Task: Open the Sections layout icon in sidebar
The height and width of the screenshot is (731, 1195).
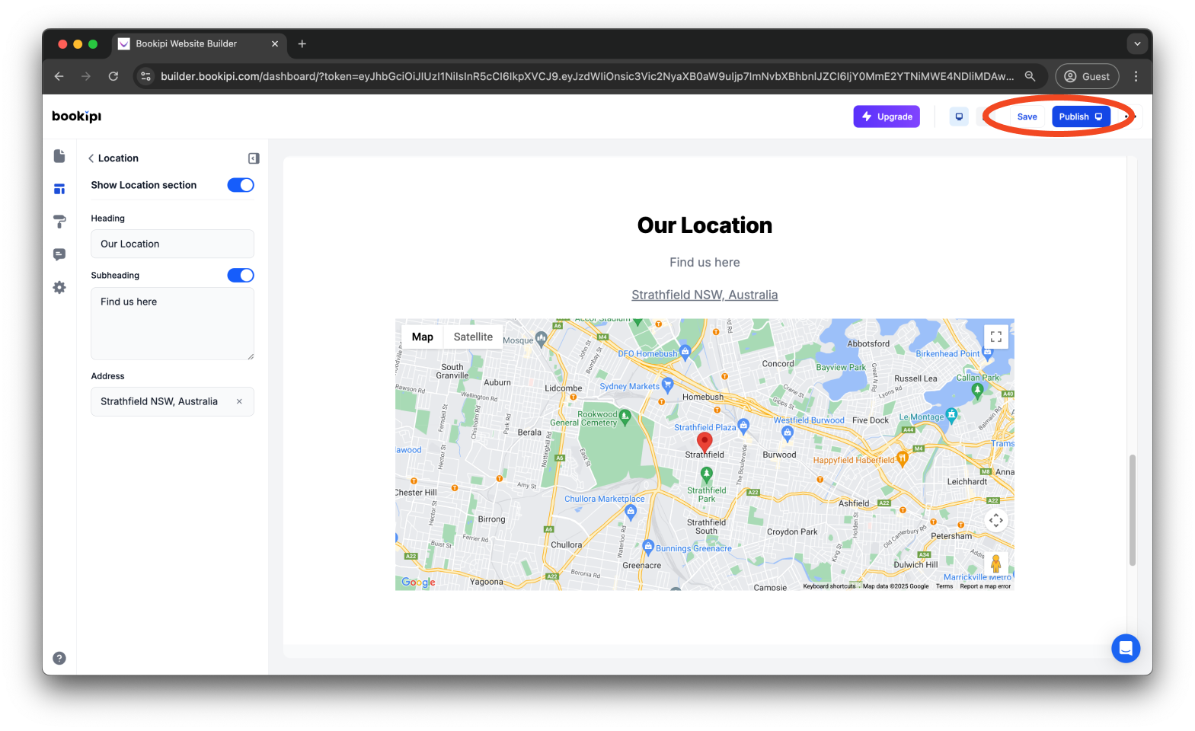Action: 59,189
